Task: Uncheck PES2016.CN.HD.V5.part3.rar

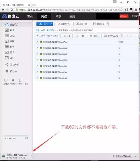Action: (37, 66)
